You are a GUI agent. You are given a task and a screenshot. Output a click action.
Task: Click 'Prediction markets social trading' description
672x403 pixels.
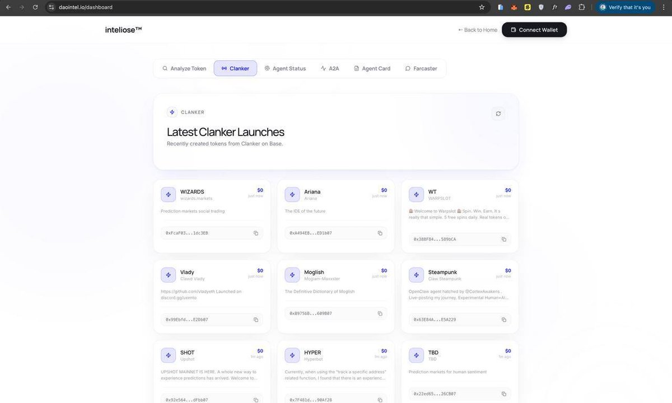click(x=193, y=211)
